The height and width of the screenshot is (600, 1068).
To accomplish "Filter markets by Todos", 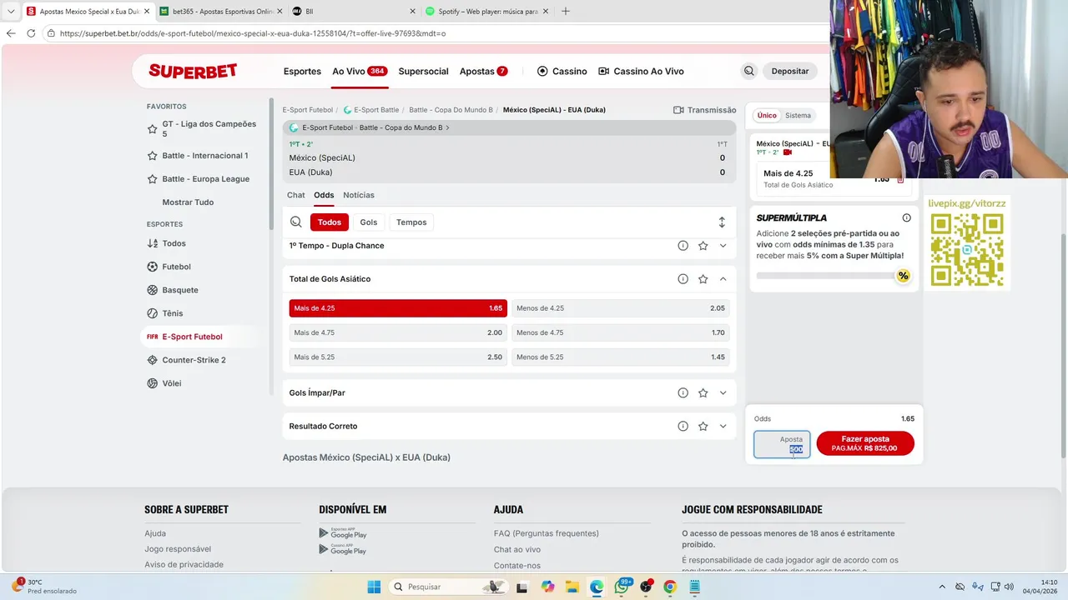I will (x=330, y=222).
